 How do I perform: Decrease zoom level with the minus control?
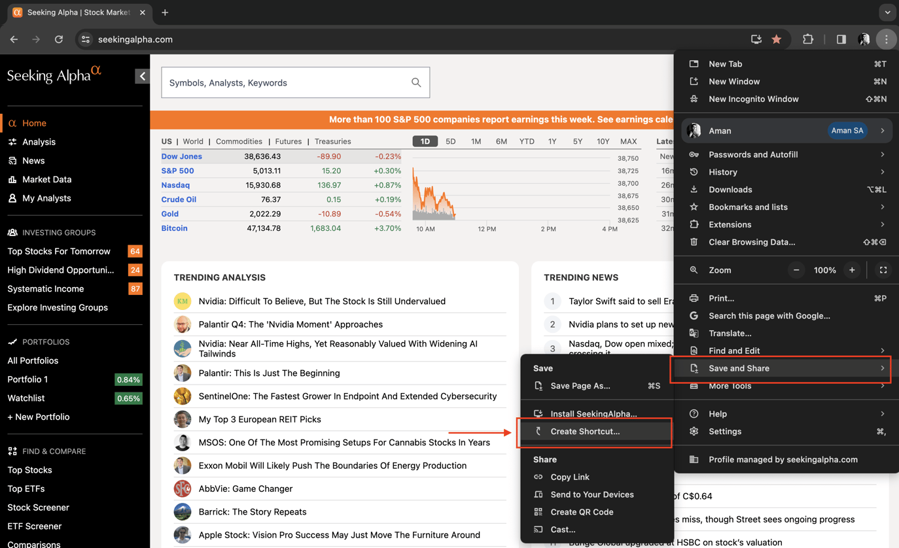[x=796, y=269]
